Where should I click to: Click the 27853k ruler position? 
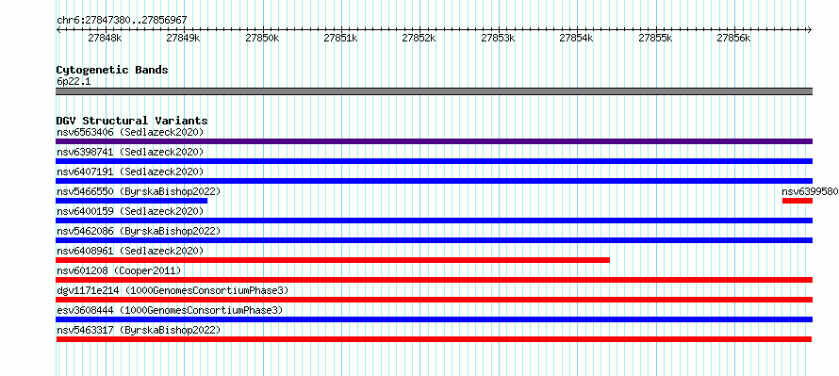(499, 38)
